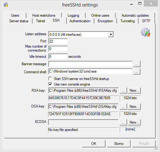Generate New ECDSA key
160x152 pixels.
click(134, 122)
